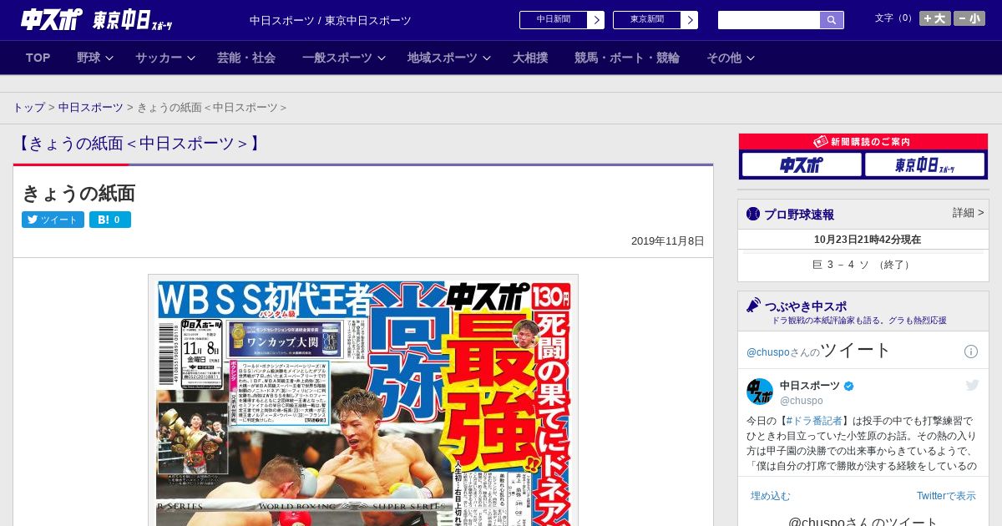Image resolution: width=1002 pixels, height=526 pixels.
Task: Click 中スポ subscription banner button
Action: (x=802, y=164)
